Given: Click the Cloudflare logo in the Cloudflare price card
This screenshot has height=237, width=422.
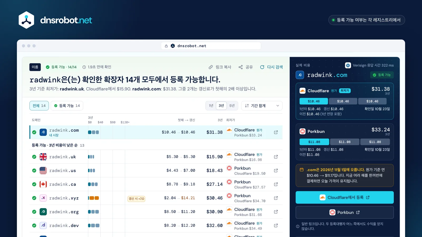Looking at the screenshot, I should [303, 91].
